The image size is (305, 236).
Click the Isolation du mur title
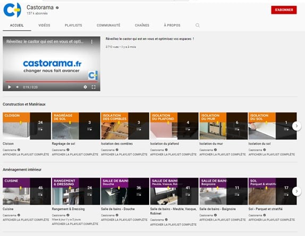click(211, 144)
